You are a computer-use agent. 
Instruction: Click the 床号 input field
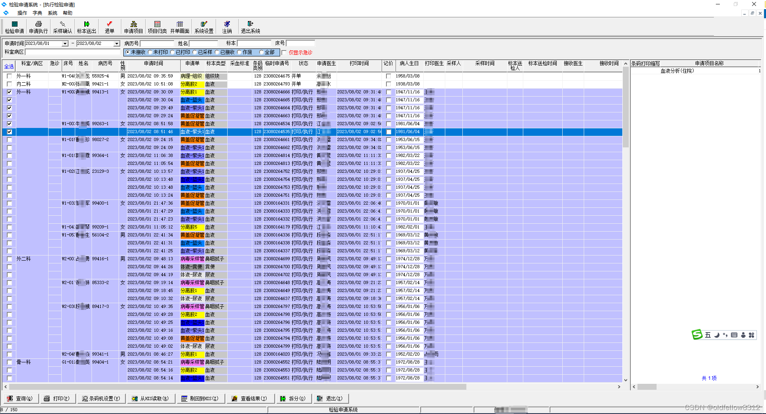click(300, 43)
